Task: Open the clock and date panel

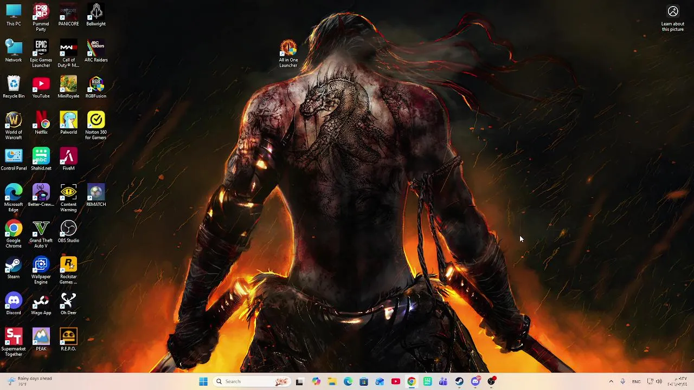Action: pyautogui.click(x=678, y=382)
